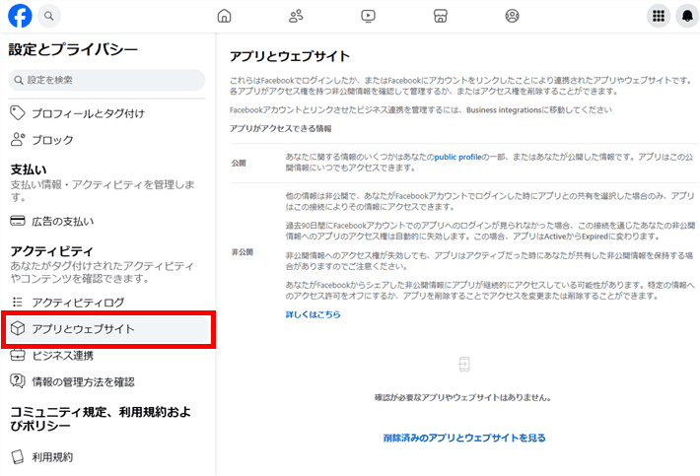Viewport: 700px width, 476px height.
Task: Follow the public profile link
Action: (458, 157)
